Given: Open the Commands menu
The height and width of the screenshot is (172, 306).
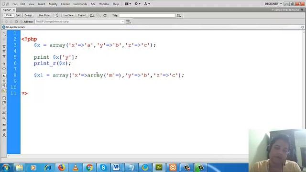Looking at the screenshot, I should point(80,4).
